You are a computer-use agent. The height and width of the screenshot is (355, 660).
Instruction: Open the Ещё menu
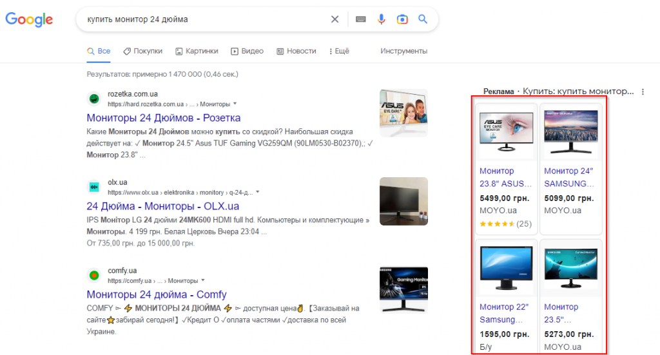pos(339,51)
